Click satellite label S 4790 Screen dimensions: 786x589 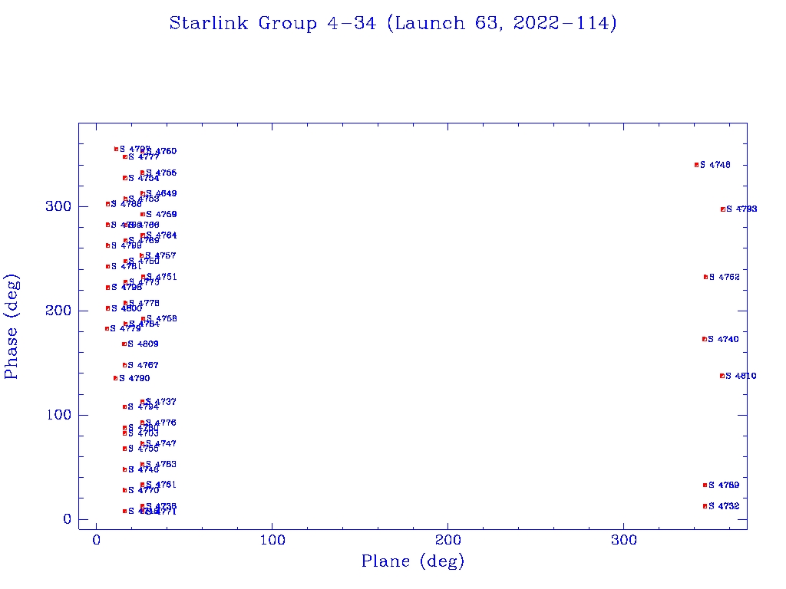pos(134,378)
